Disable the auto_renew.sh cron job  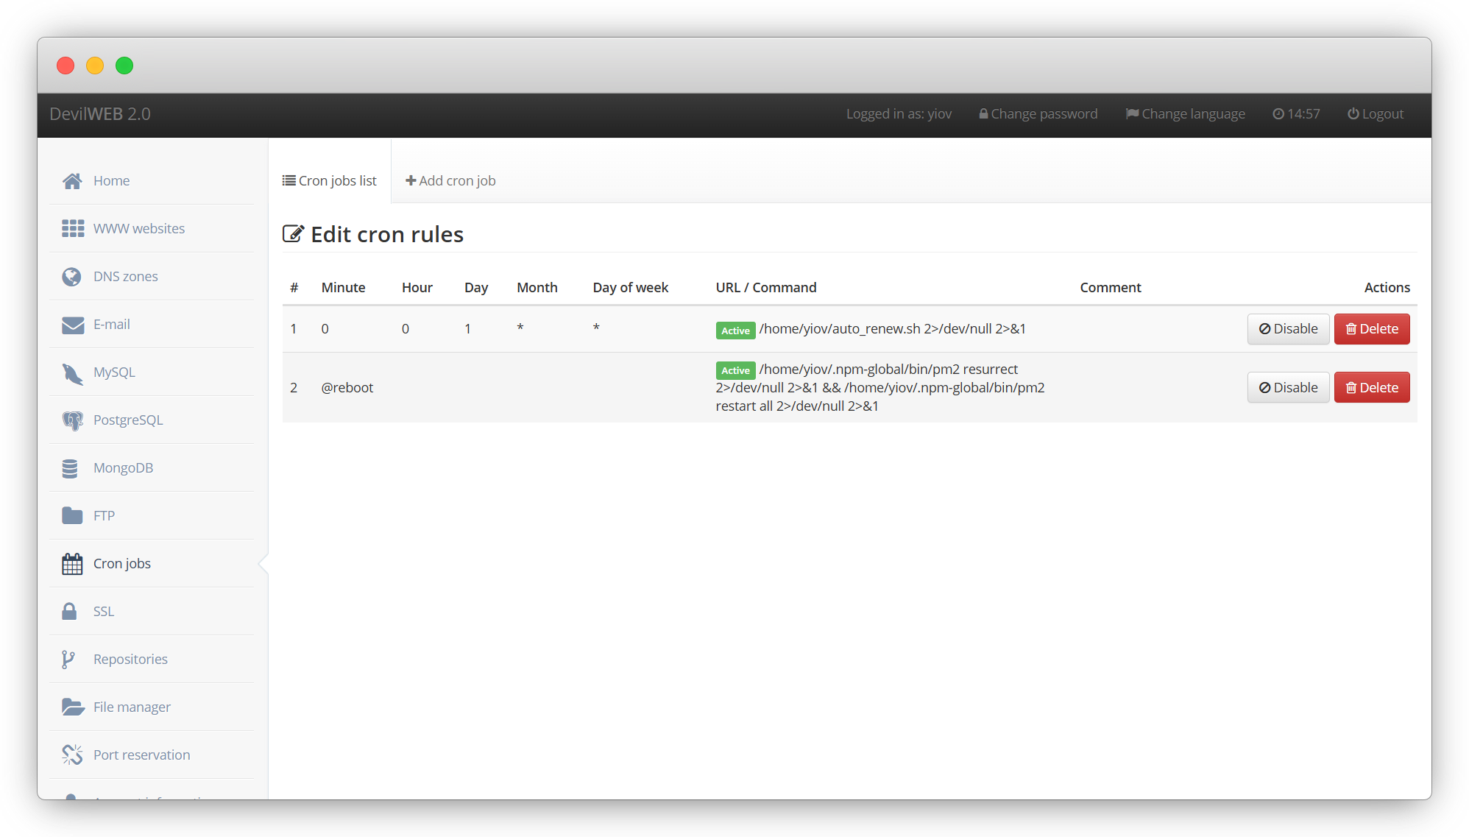pos(1288,329)
